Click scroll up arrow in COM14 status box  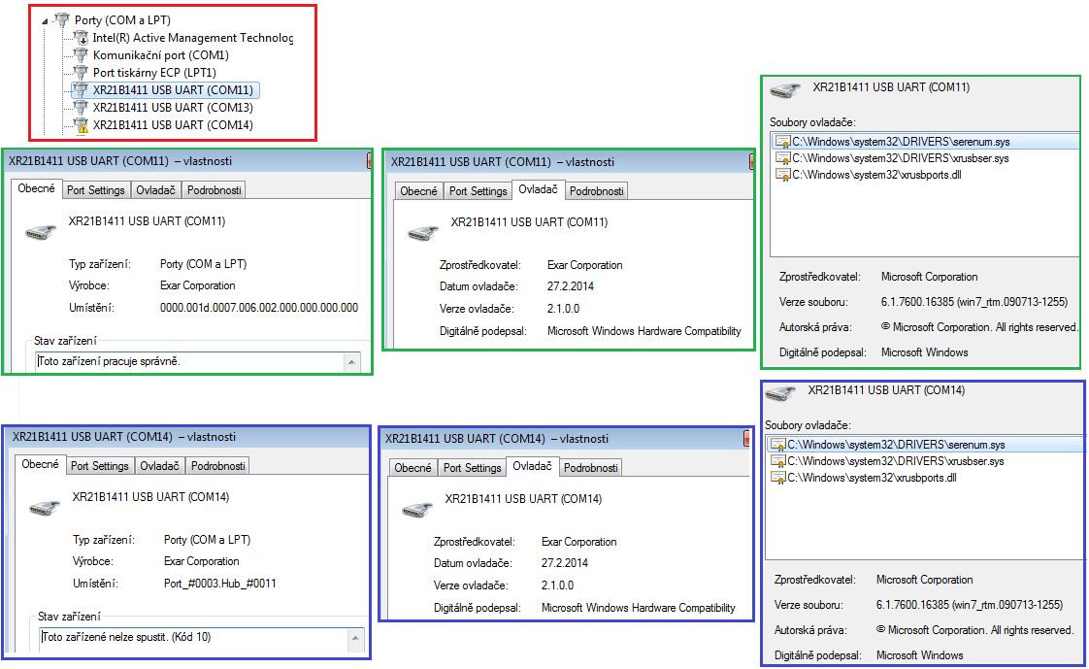pyautogui.click(x=355, y=638)
